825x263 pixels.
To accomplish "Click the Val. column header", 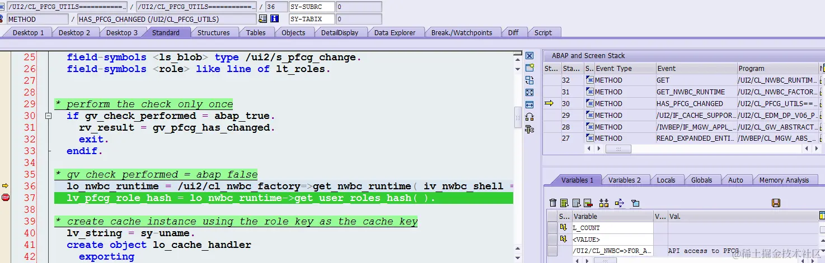I will 742,216.
